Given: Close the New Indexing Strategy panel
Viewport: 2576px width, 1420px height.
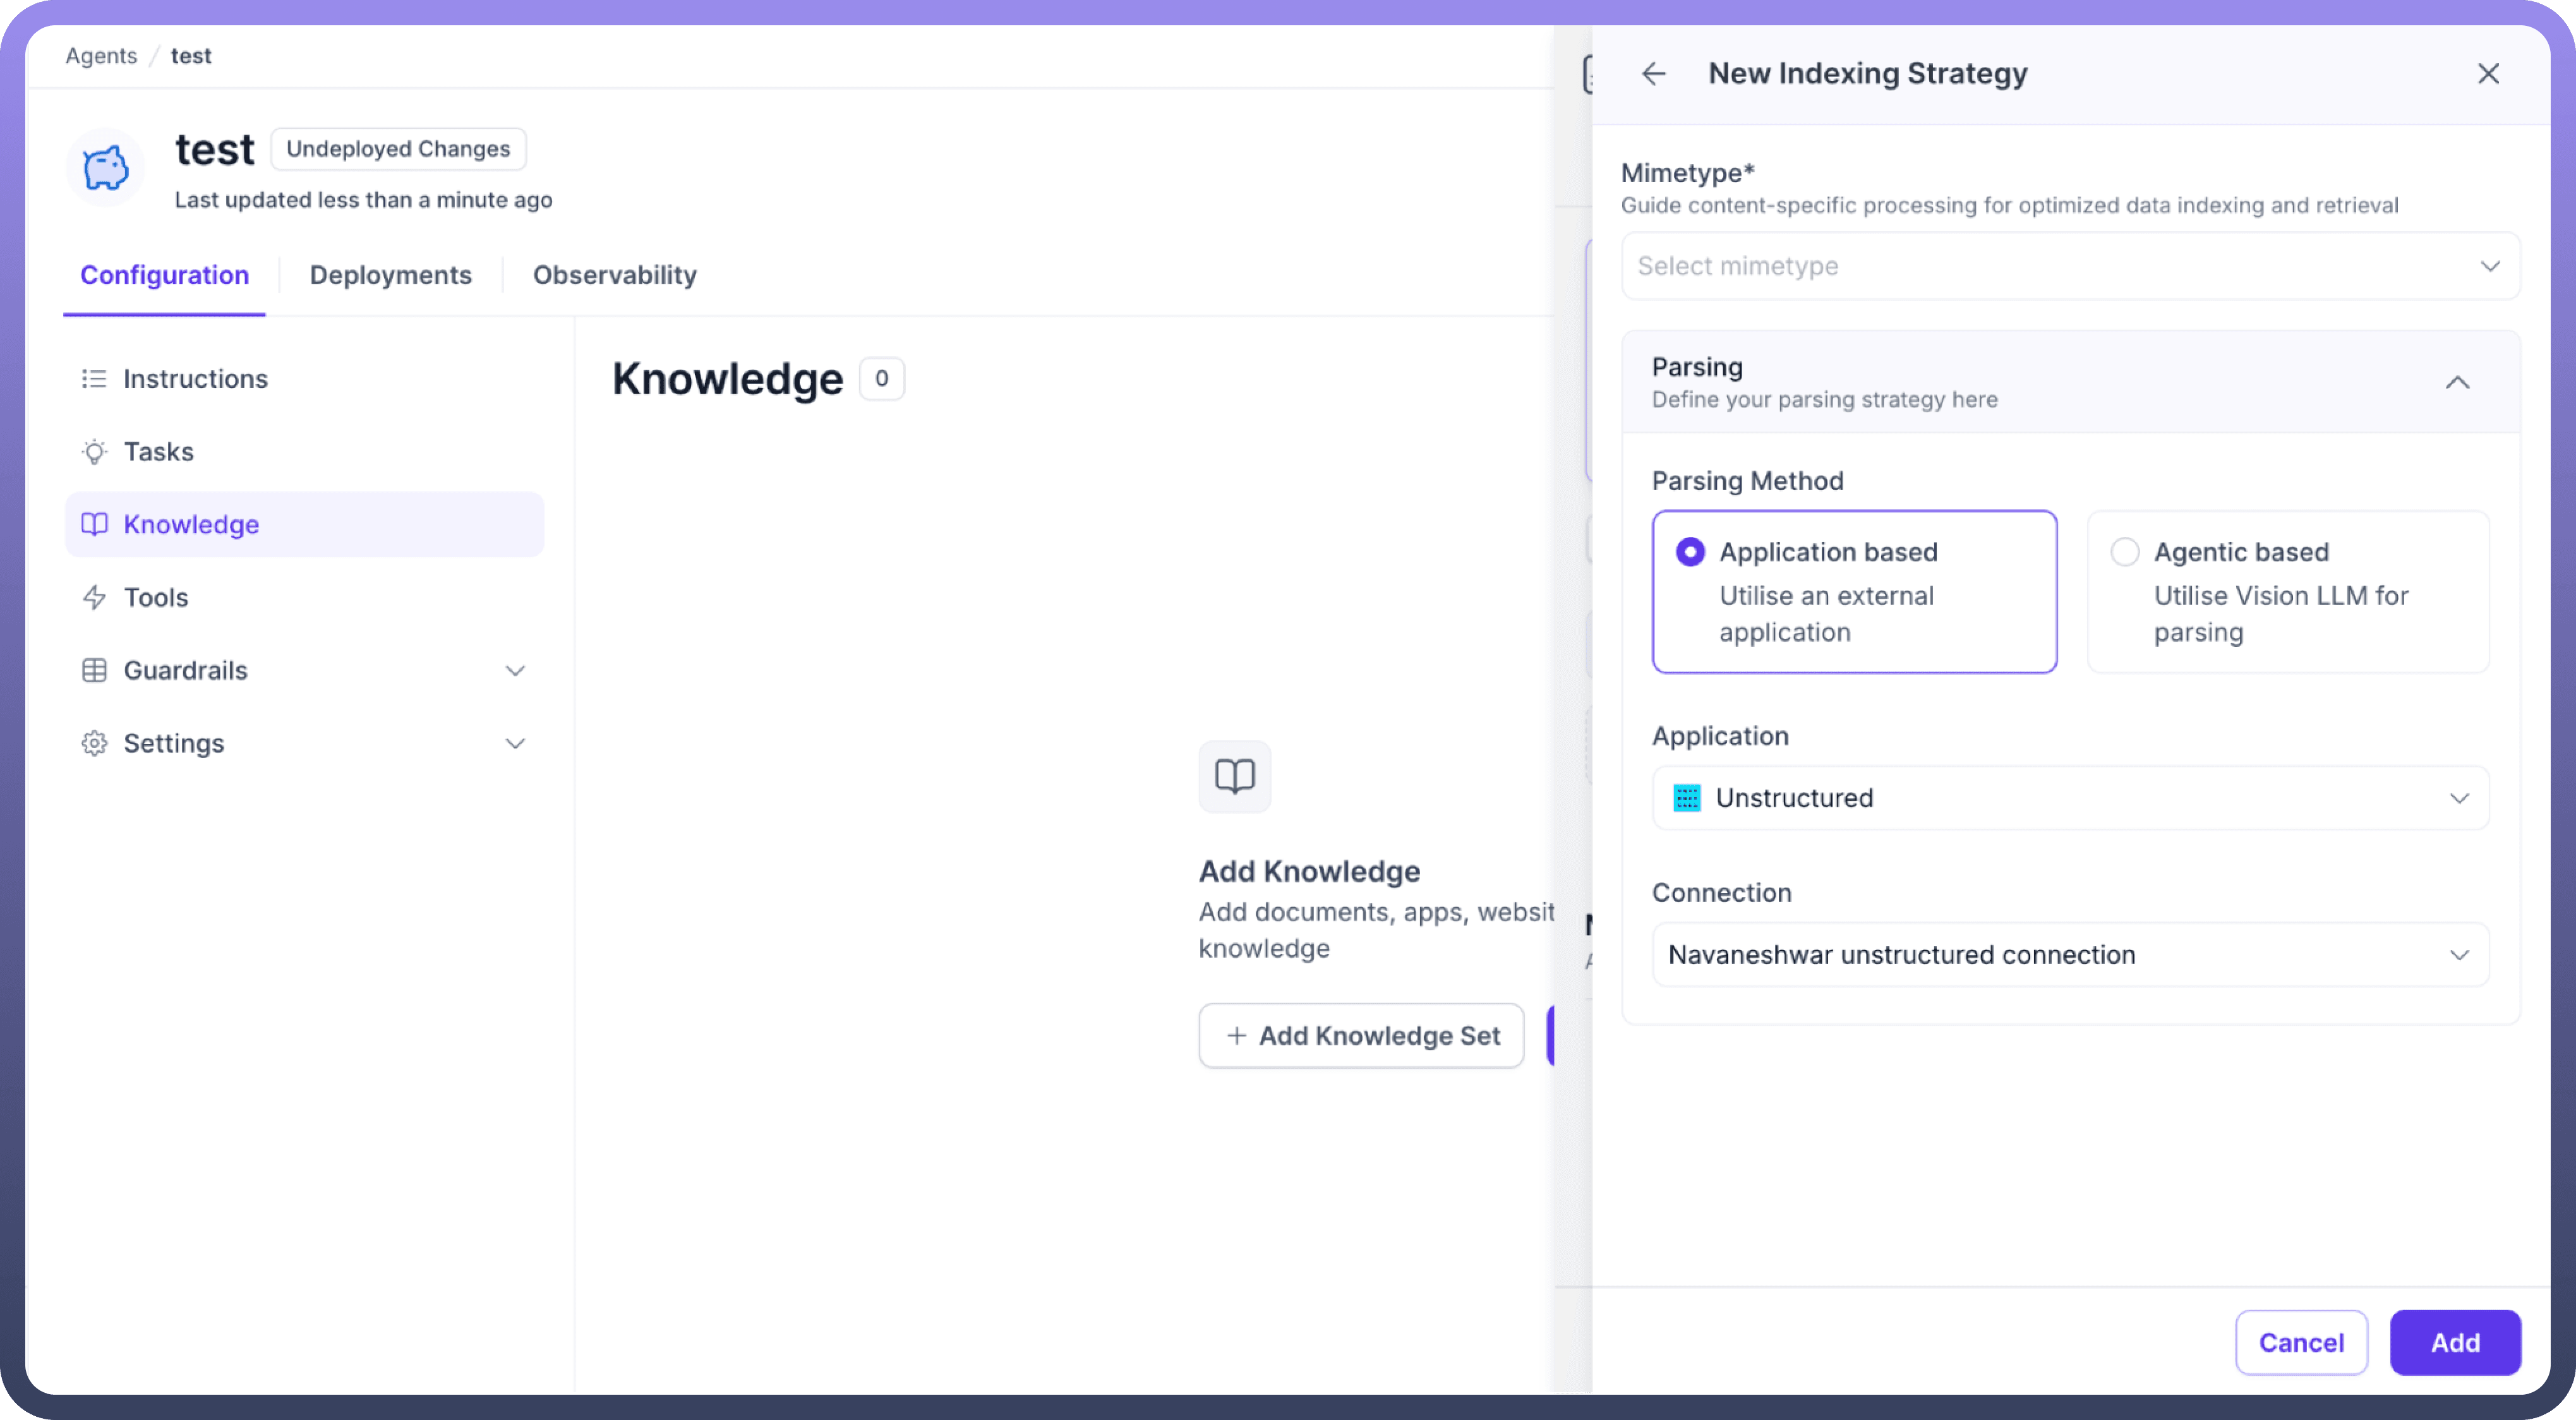Looking at the screenshot, I should [2488, 74].
